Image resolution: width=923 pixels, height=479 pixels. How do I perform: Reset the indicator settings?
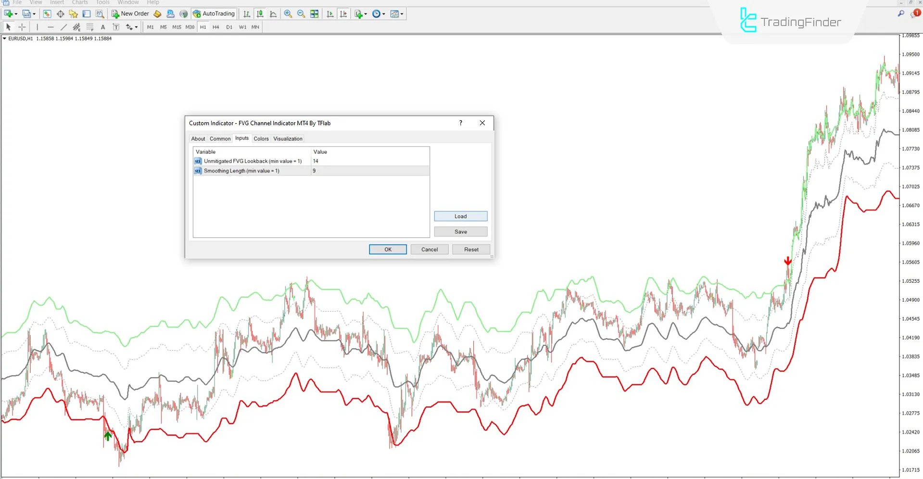(471, 249)
